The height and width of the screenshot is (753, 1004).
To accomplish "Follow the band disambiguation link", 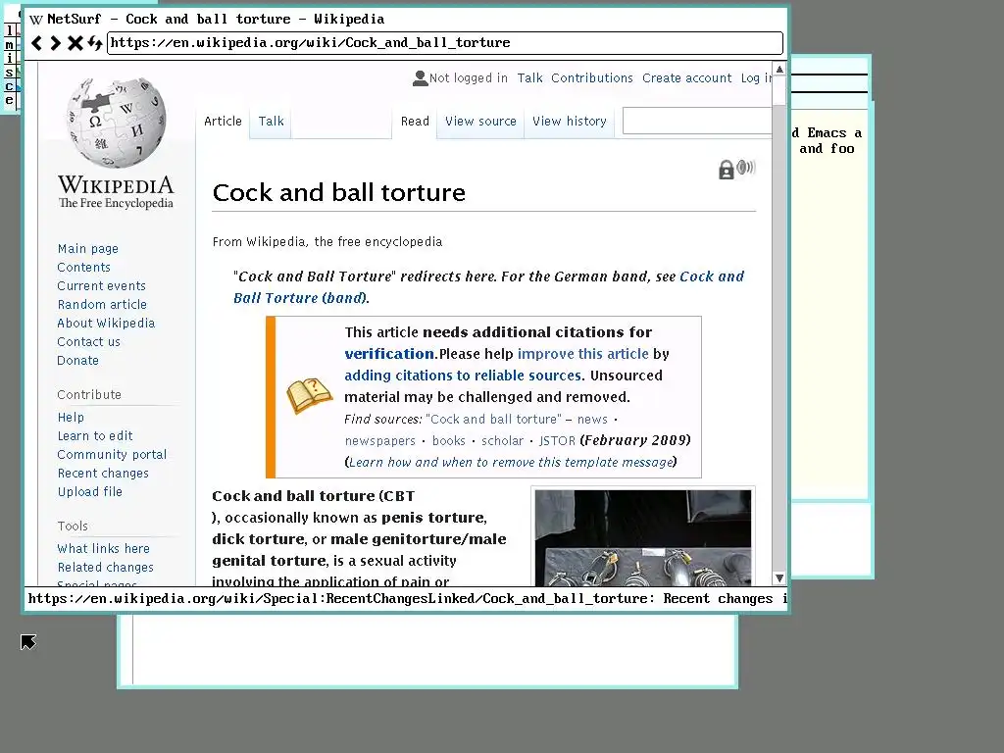I will [488, 287].
